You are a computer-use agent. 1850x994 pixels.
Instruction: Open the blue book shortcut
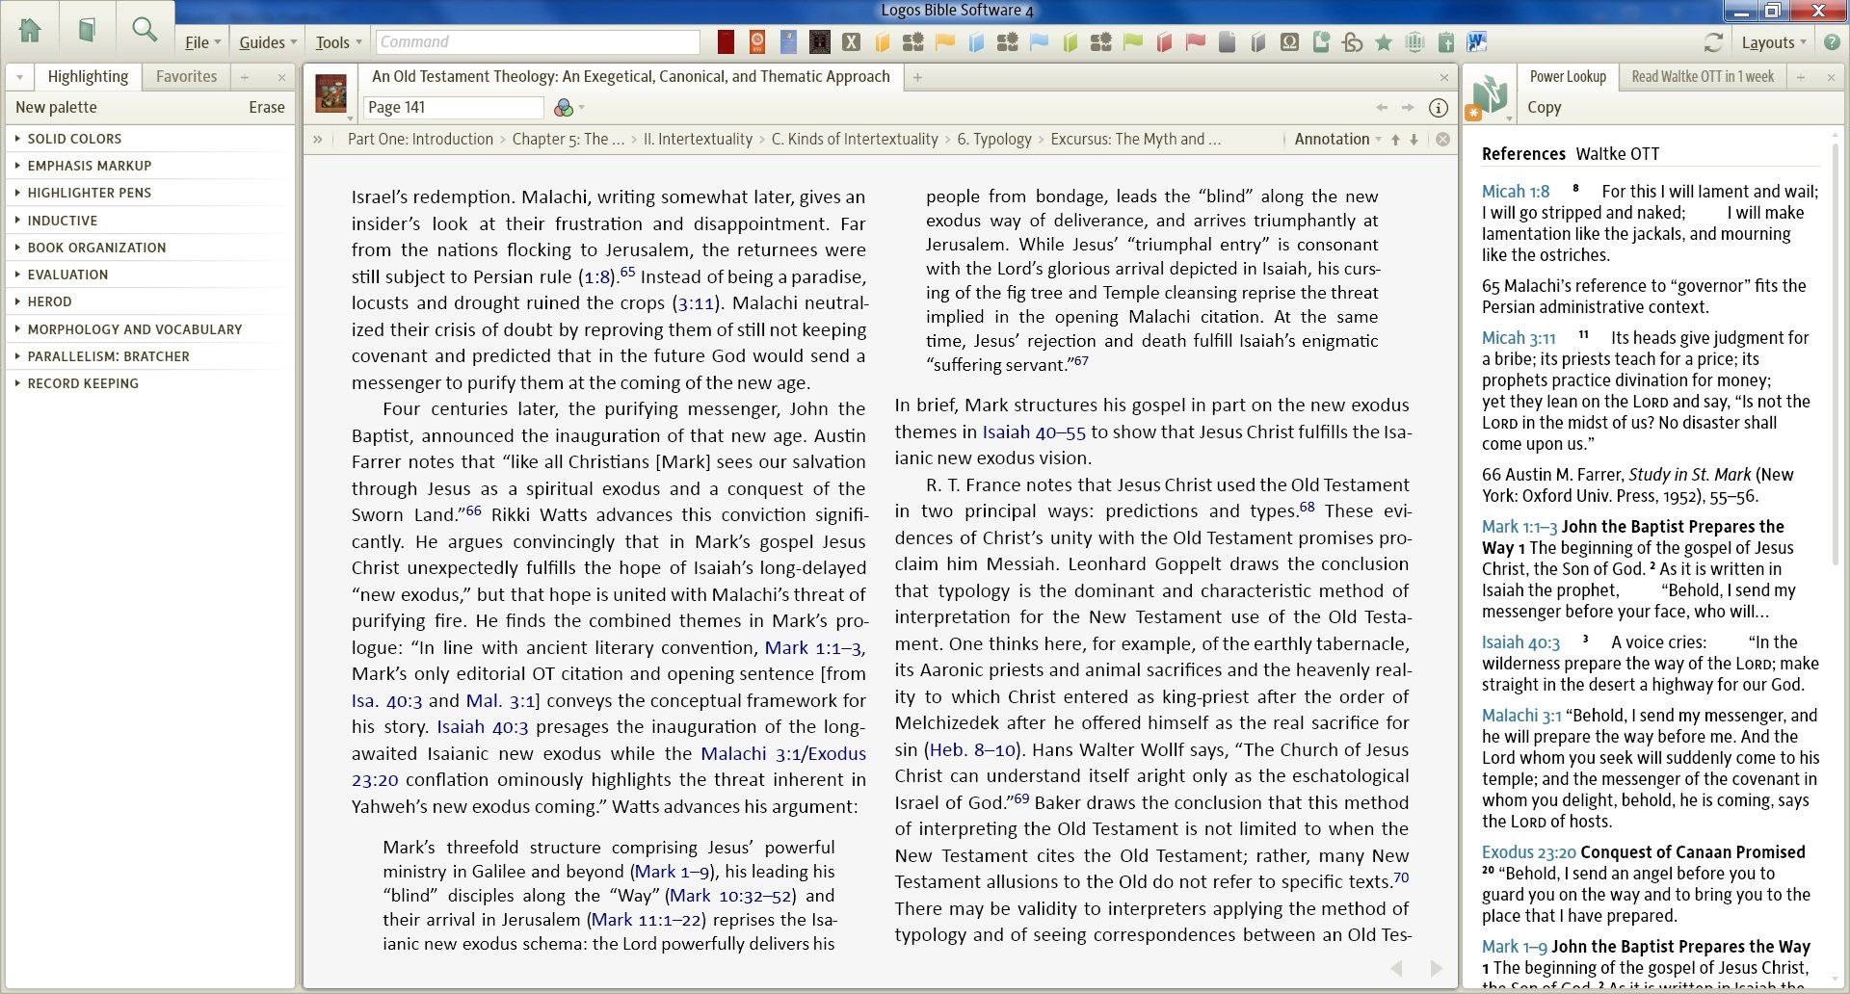pos(976,42)
